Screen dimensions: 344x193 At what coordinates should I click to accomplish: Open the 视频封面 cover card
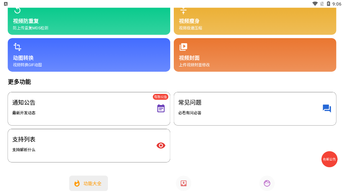point(255,55)
